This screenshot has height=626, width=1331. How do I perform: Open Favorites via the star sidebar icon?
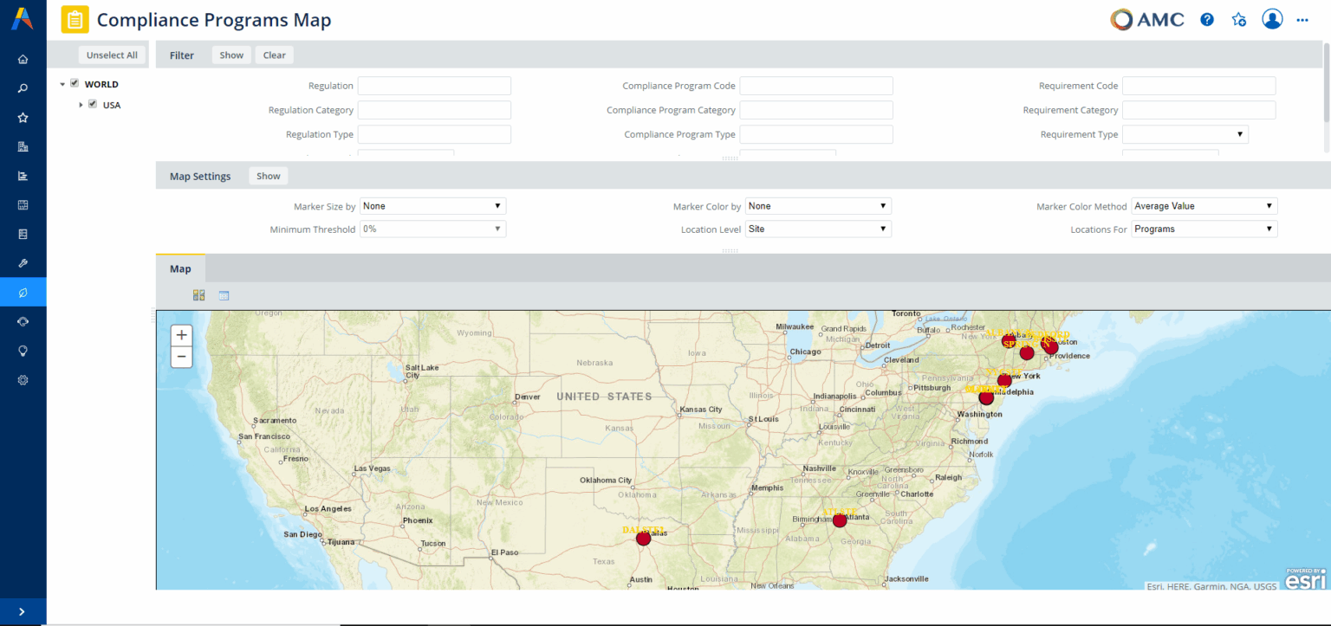click(x=23, y=117)
